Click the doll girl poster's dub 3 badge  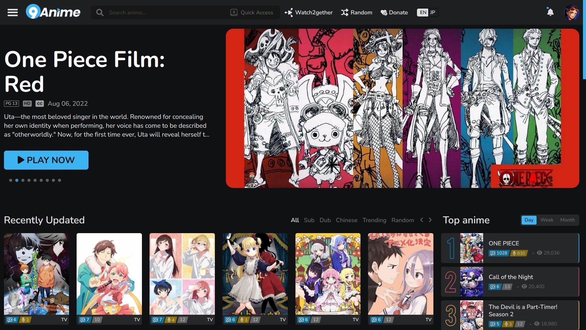[244, 320]
